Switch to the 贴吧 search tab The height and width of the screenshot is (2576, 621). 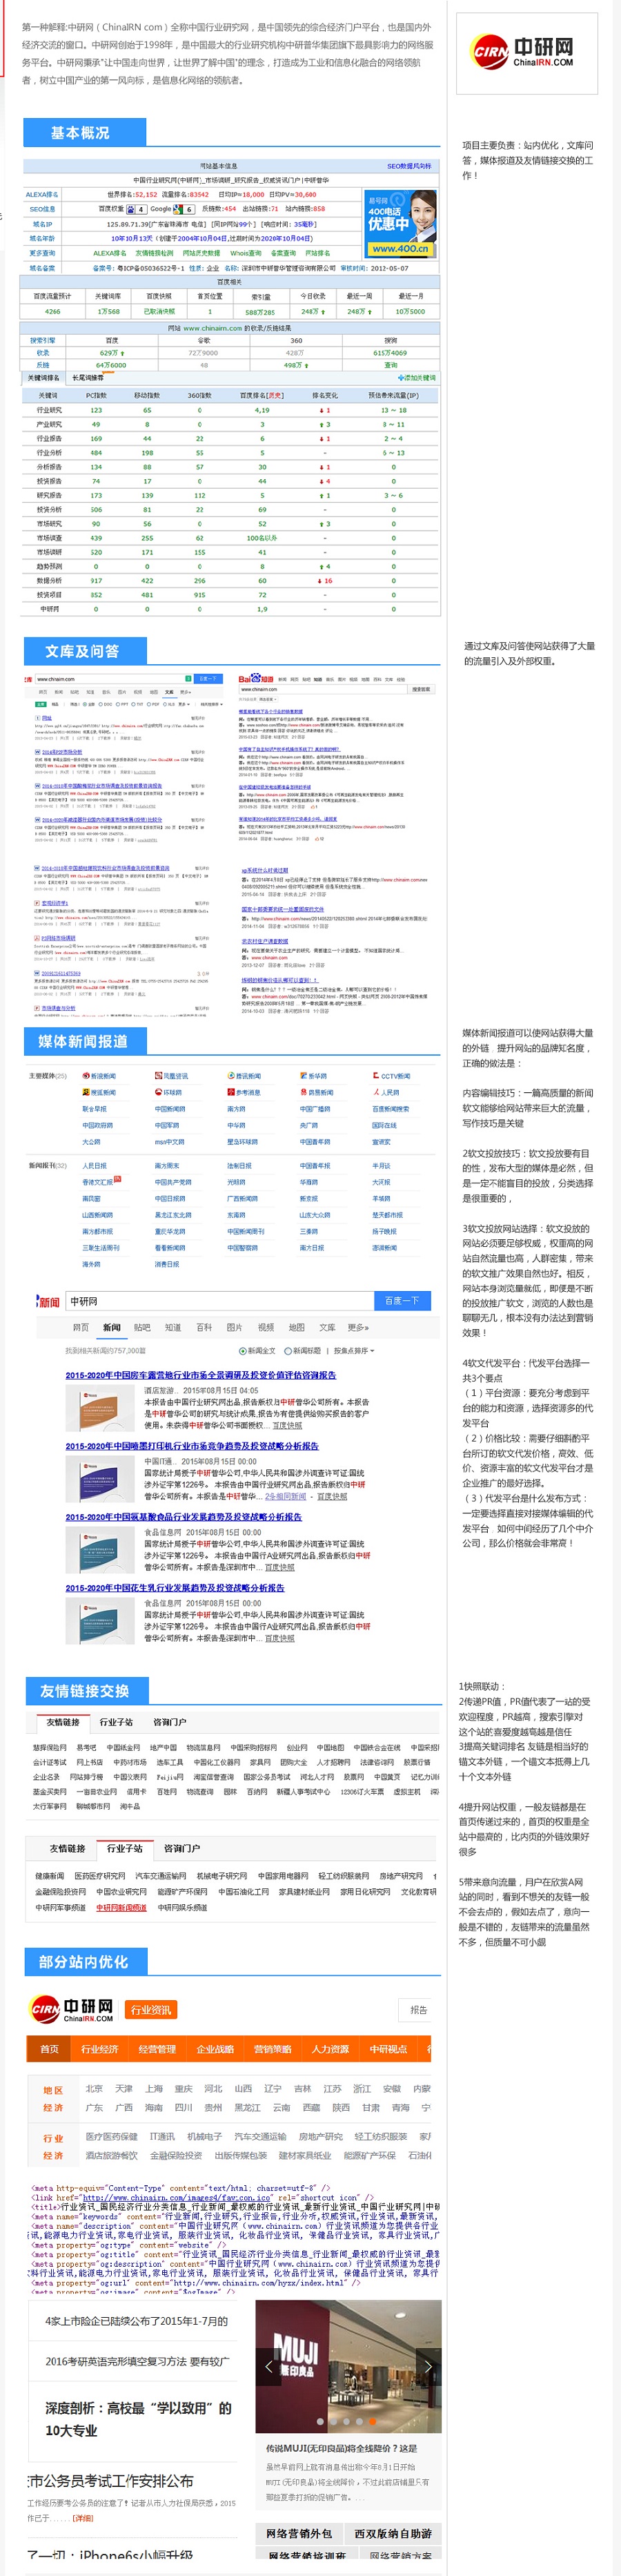click(x=142, y=1328)
